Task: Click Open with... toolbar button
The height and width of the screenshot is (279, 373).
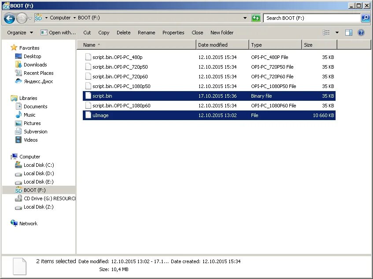Action: tap(58, 33)
